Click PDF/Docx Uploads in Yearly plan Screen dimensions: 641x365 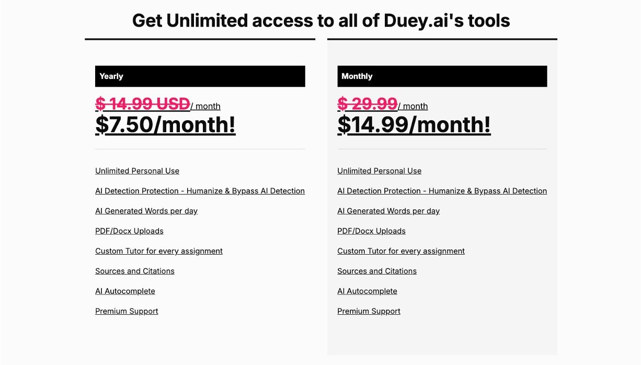pyautogui.click(x=129, y=231)
